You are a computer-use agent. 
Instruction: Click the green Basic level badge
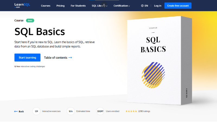[x=30, y=21]
